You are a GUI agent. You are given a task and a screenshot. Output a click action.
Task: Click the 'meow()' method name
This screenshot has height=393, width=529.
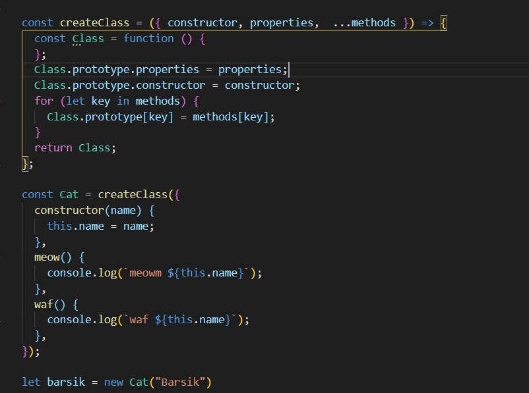click(53, 257)
